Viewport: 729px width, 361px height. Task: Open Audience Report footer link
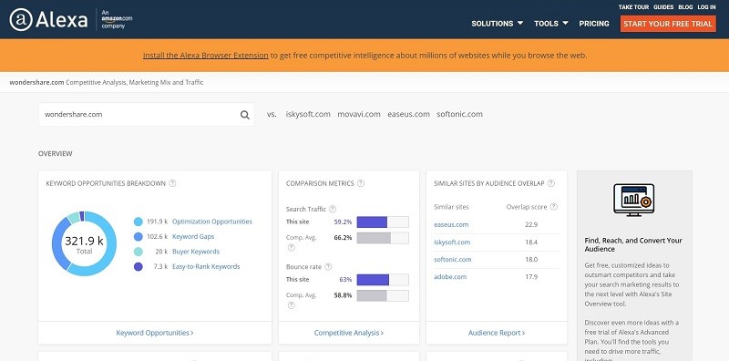click(497, 333)
